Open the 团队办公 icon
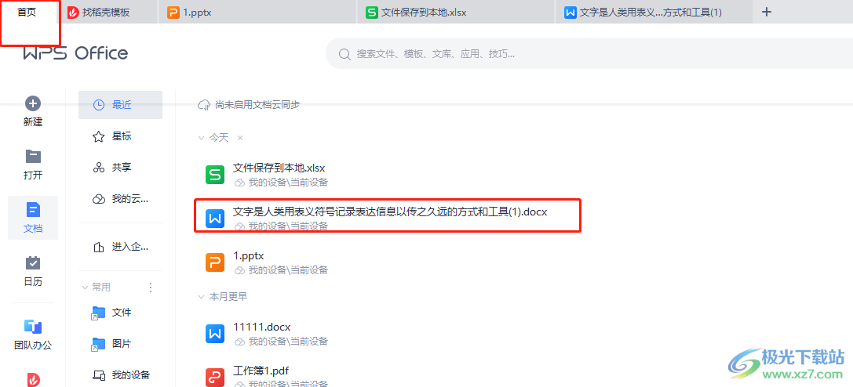The width and height of the screenshot is (853, 387). [33, 326]
